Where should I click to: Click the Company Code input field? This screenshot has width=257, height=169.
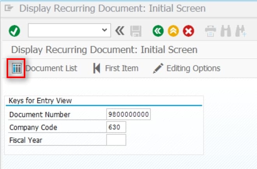coord(116,127)
